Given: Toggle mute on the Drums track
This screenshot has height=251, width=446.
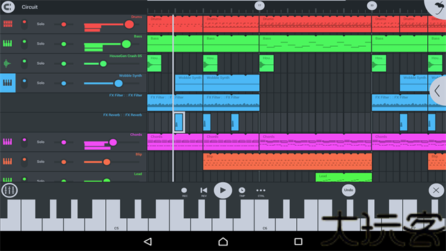Looking at the screenshot, I should coord(24,24).
